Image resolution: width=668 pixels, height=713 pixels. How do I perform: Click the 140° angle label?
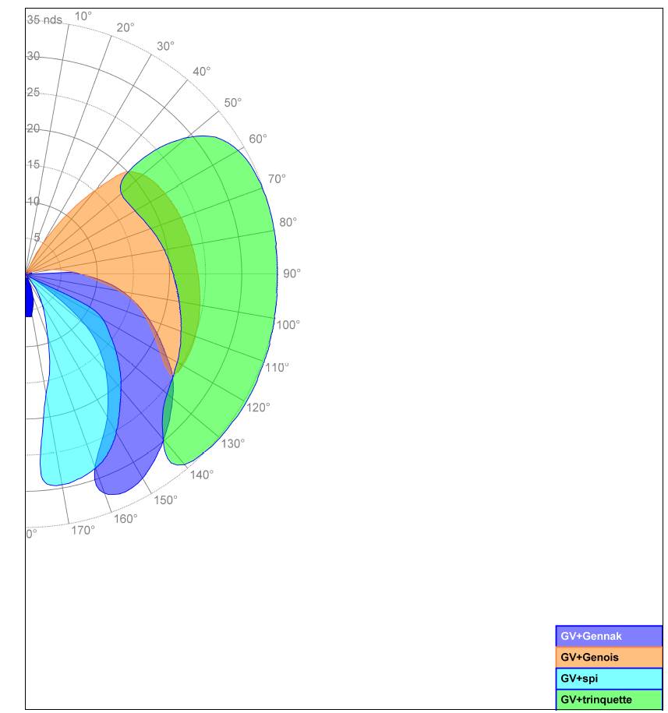[x=201, y=475]
